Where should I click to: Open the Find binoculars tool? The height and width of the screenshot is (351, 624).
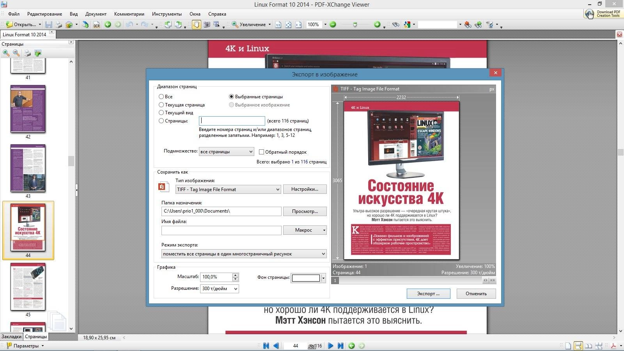[x=396, y=25]
